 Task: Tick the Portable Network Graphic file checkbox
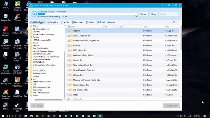pos(69,41)
